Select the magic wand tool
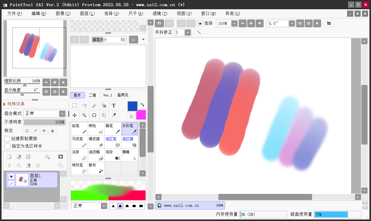Viewport: 371px width, 221px height. [94, 106]
